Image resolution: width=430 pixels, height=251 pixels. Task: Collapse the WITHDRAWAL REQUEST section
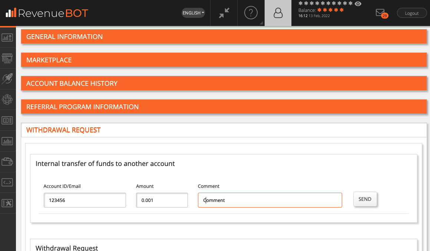224,130
